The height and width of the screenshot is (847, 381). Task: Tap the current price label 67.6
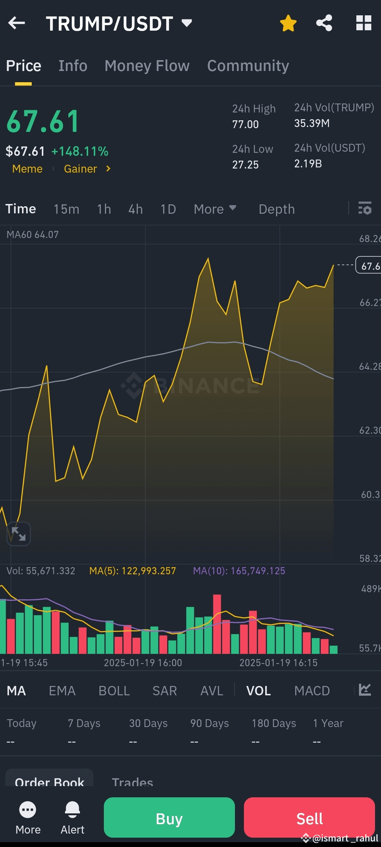point(369,265)
